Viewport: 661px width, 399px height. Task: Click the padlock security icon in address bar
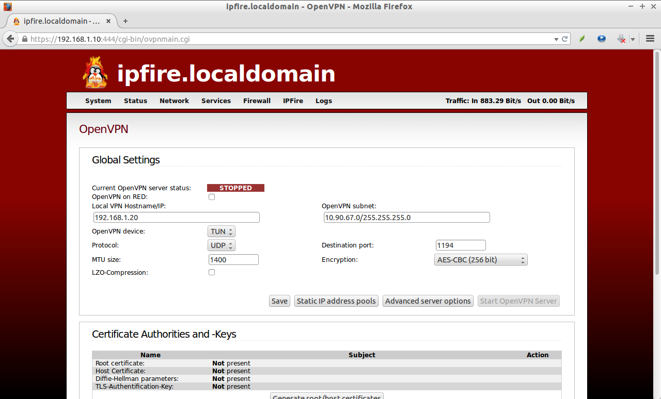[24, 39]
